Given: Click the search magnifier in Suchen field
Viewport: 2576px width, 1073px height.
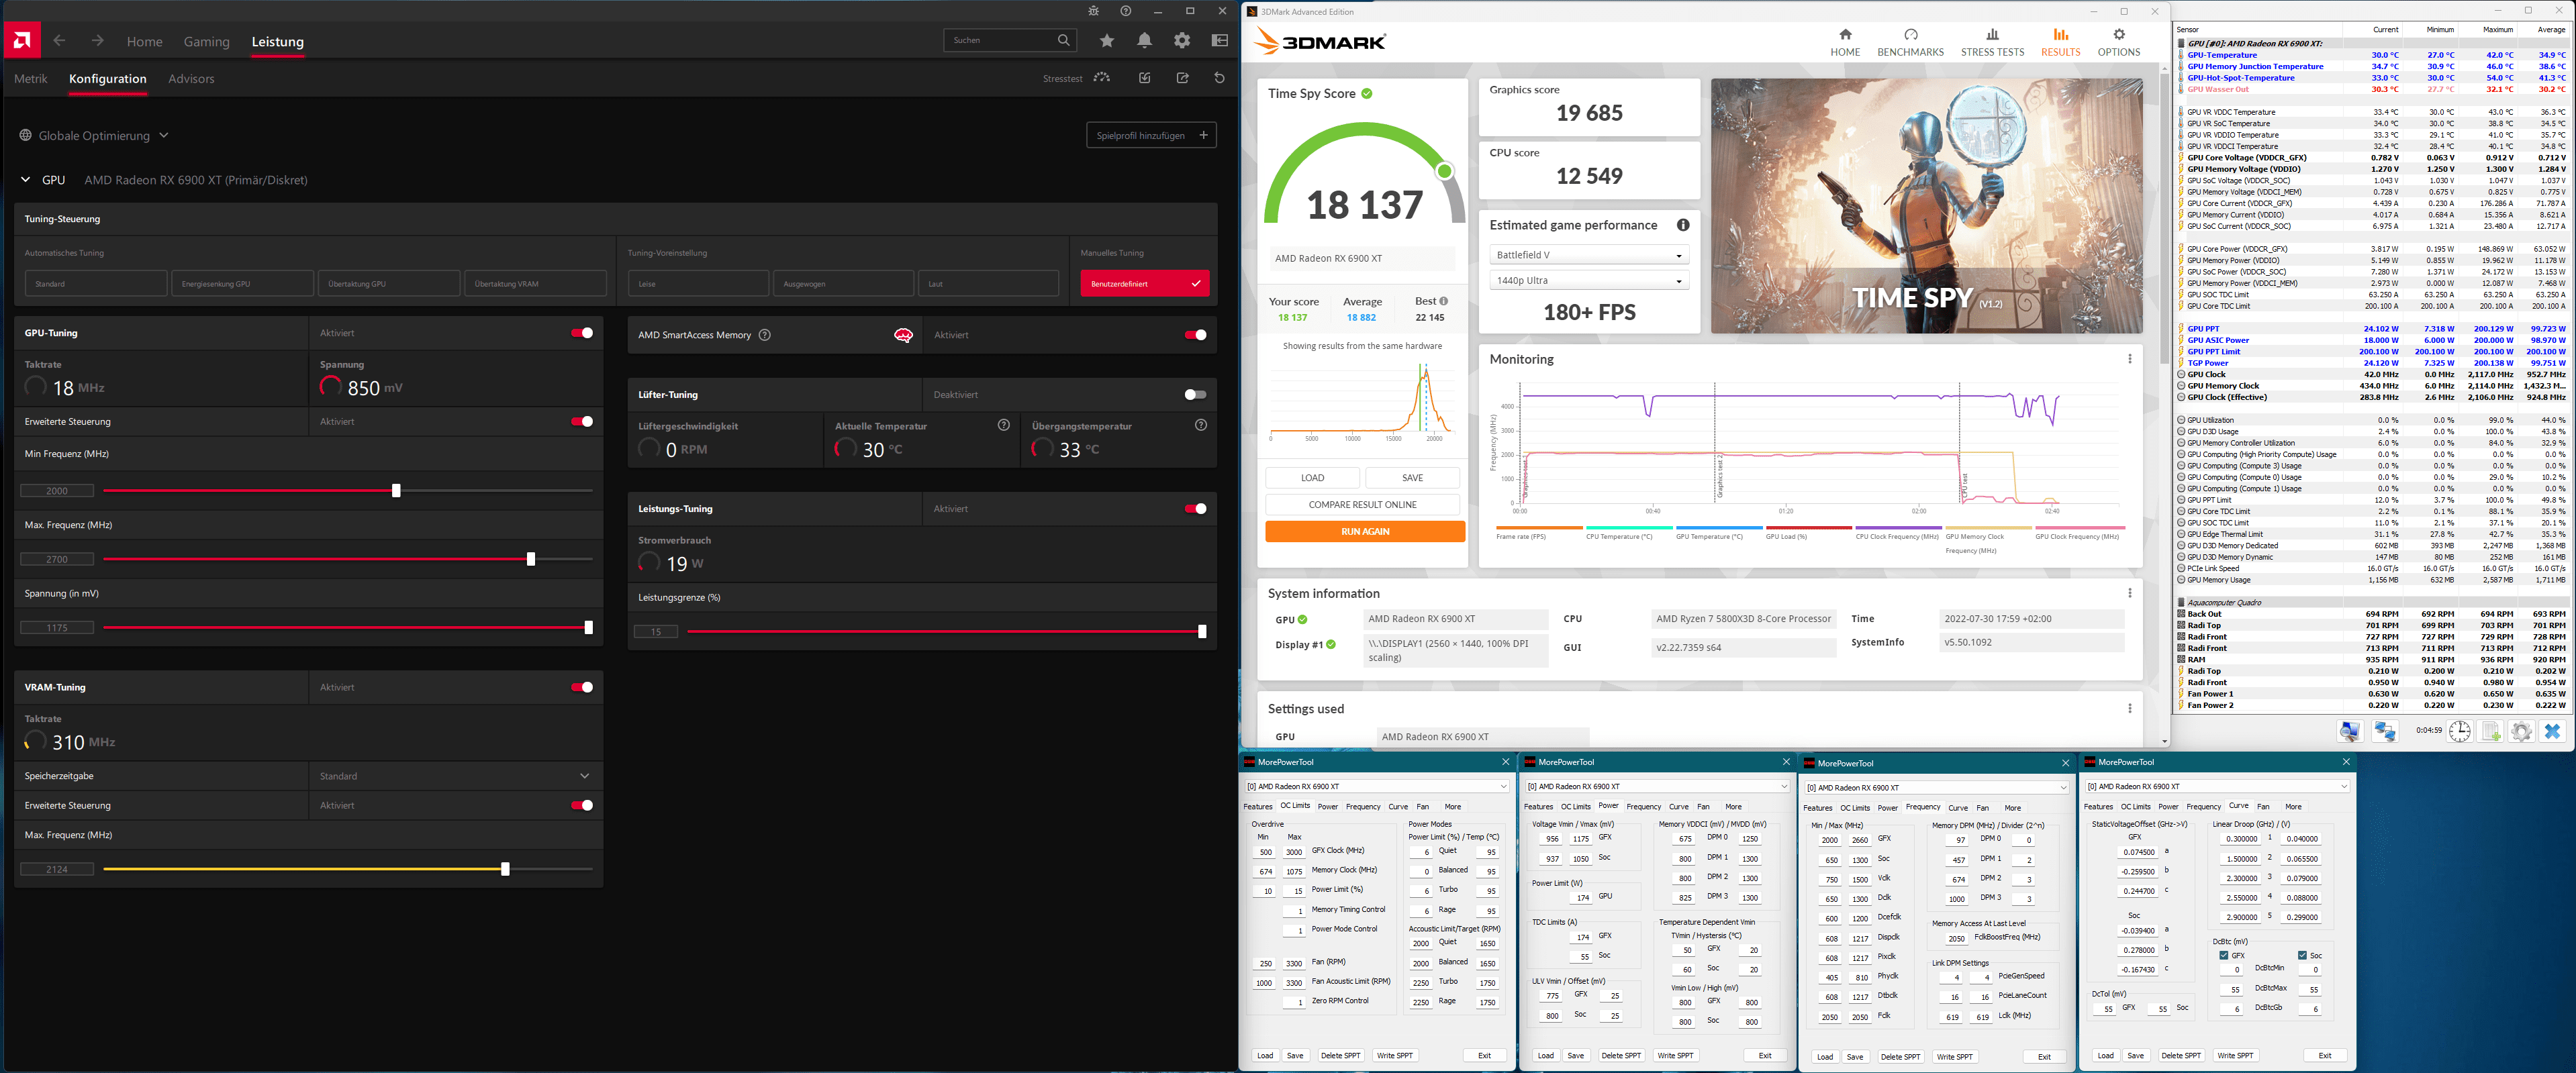Looking at the screenshot, I should (1064, 40).
